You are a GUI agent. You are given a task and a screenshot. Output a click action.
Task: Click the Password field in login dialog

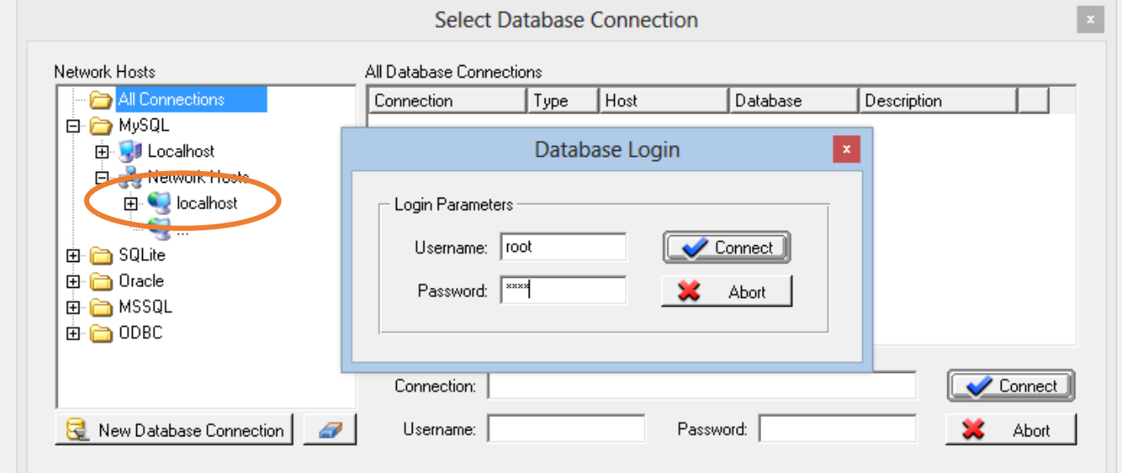point(563,290)
